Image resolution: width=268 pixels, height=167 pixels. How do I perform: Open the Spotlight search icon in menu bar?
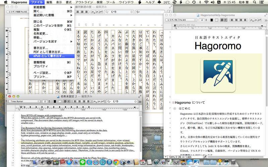[255, 2]
